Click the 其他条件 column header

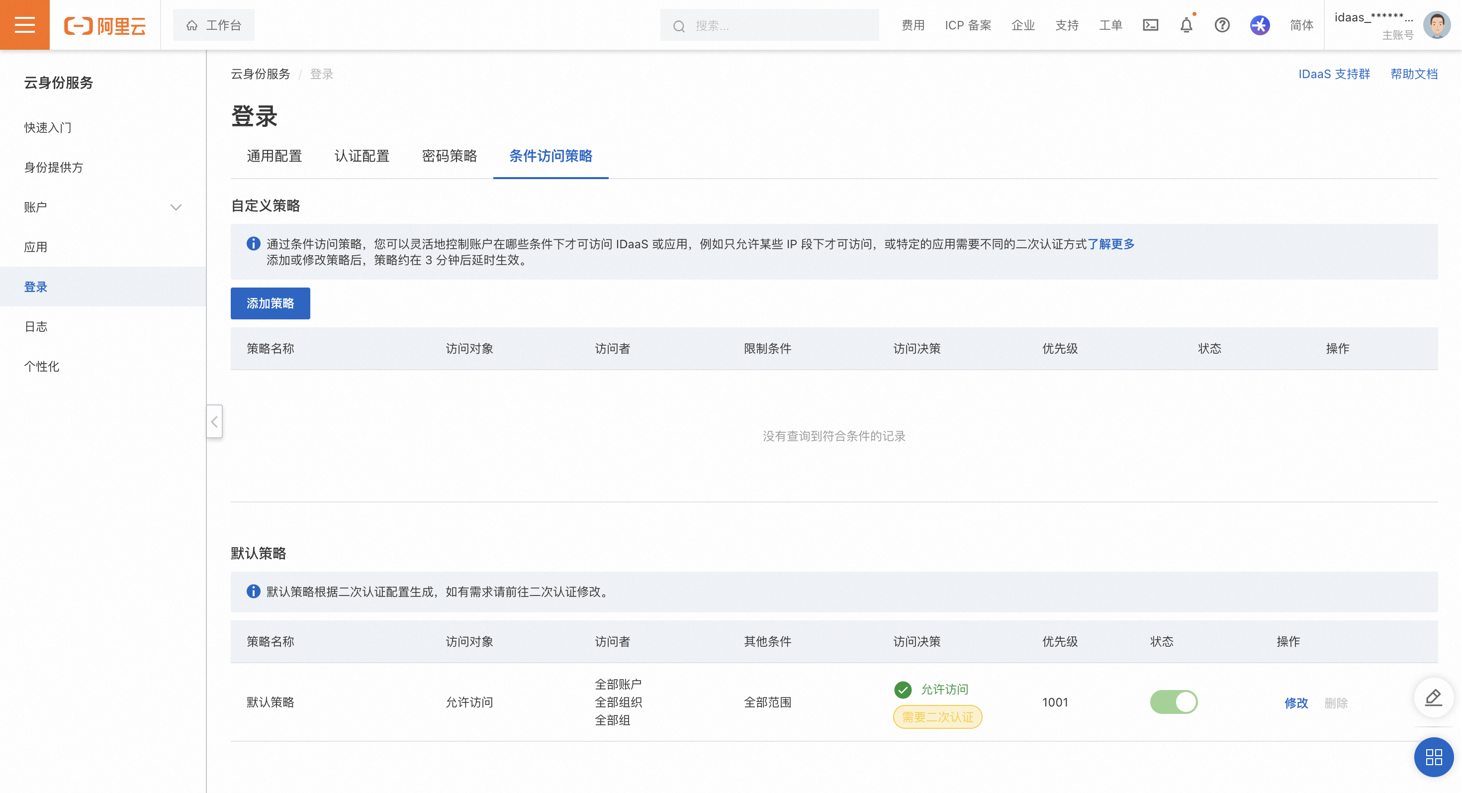pyautogui.click(x=767, y=641)
